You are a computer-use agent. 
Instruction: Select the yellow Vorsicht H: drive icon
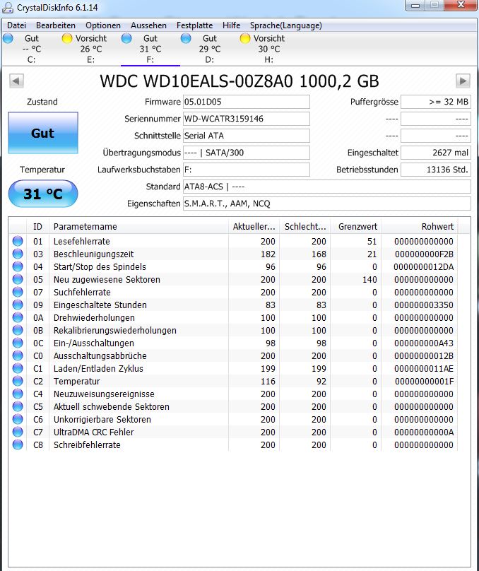click(245, 38)
